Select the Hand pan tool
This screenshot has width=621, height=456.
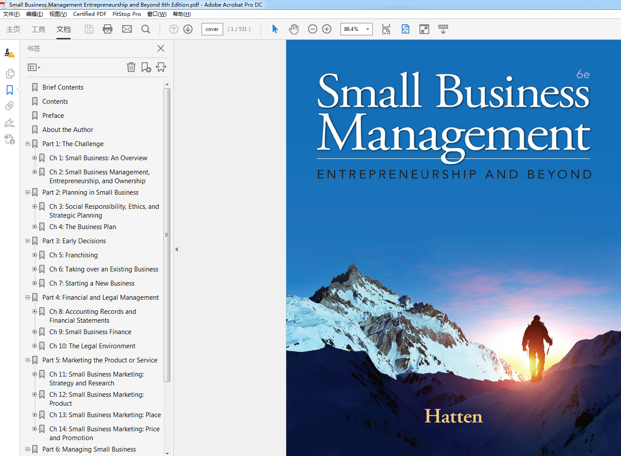294,29
